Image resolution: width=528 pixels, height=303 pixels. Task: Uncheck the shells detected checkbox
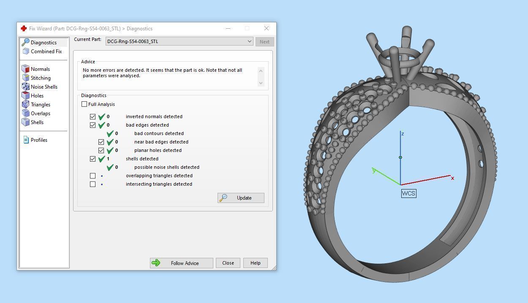tap(93, 159)
